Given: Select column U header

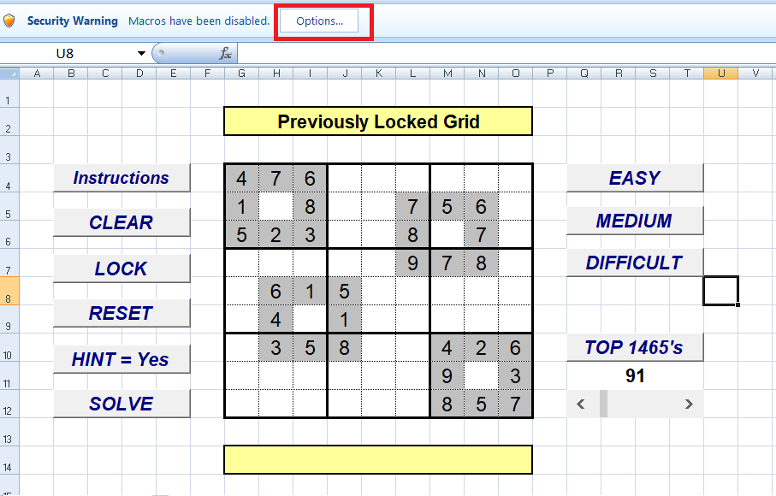Looking at the screenshot, I should pos(721,74).
